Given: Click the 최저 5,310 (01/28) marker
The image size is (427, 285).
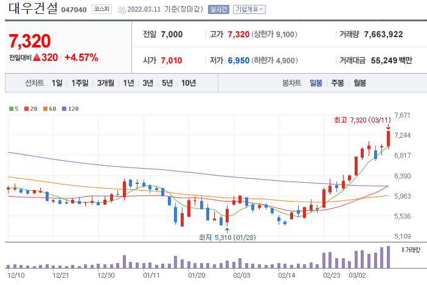Looking at the screenshot, I should [227, 237].
